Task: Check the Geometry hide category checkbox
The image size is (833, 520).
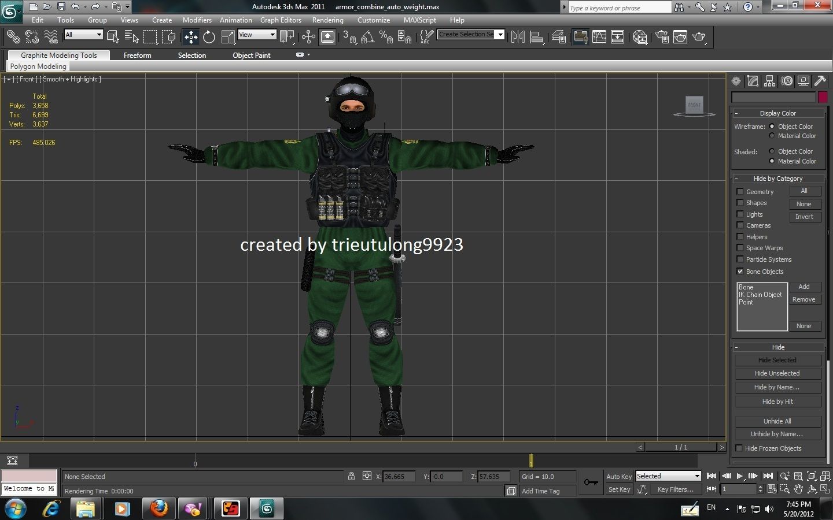Action: click(740, 191)
